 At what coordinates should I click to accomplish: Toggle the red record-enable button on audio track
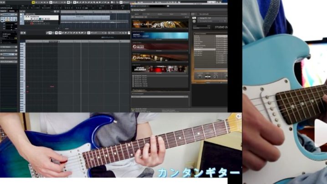point(31,23)
